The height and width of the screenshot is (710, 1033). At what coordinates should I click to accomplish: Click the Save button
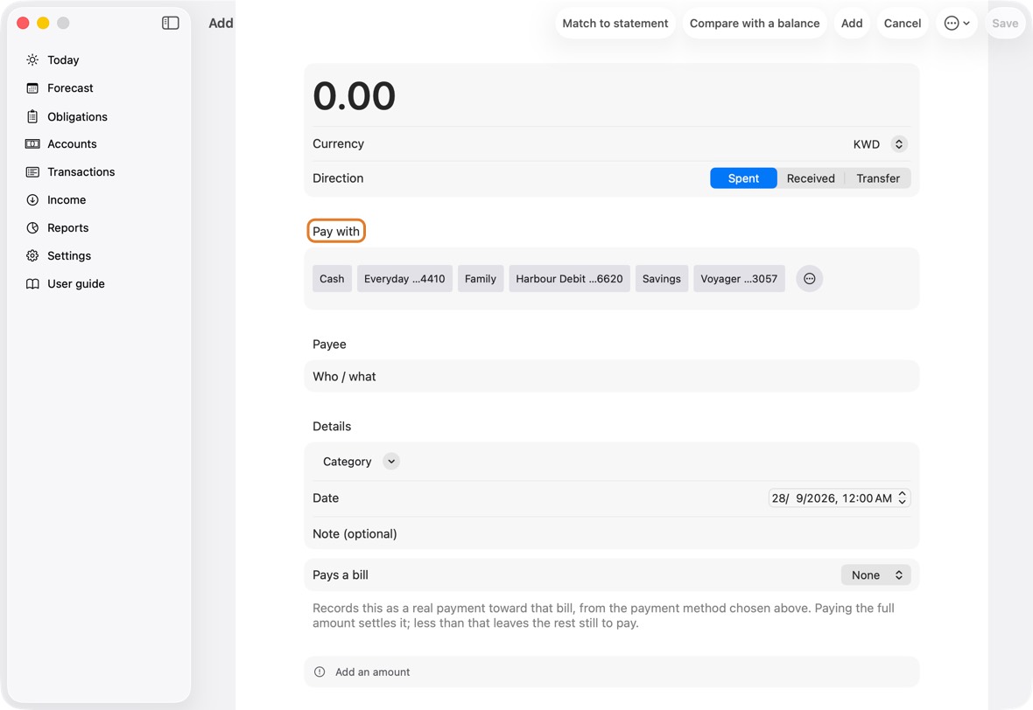(x=1005, y=23)
